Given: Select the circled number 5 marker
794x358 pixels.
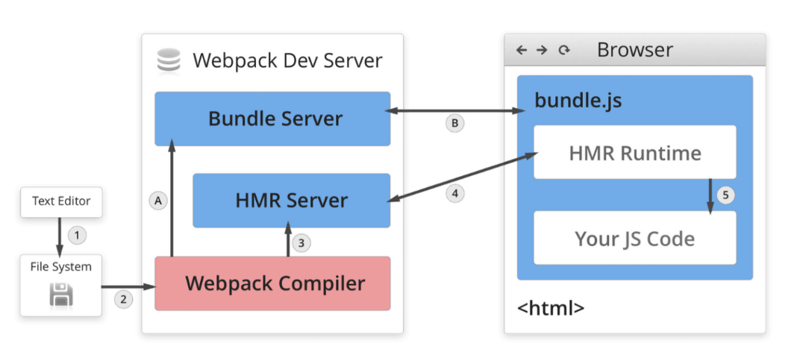Looking at the screenshot, I should pyautogui.click(x=725, y=195).
